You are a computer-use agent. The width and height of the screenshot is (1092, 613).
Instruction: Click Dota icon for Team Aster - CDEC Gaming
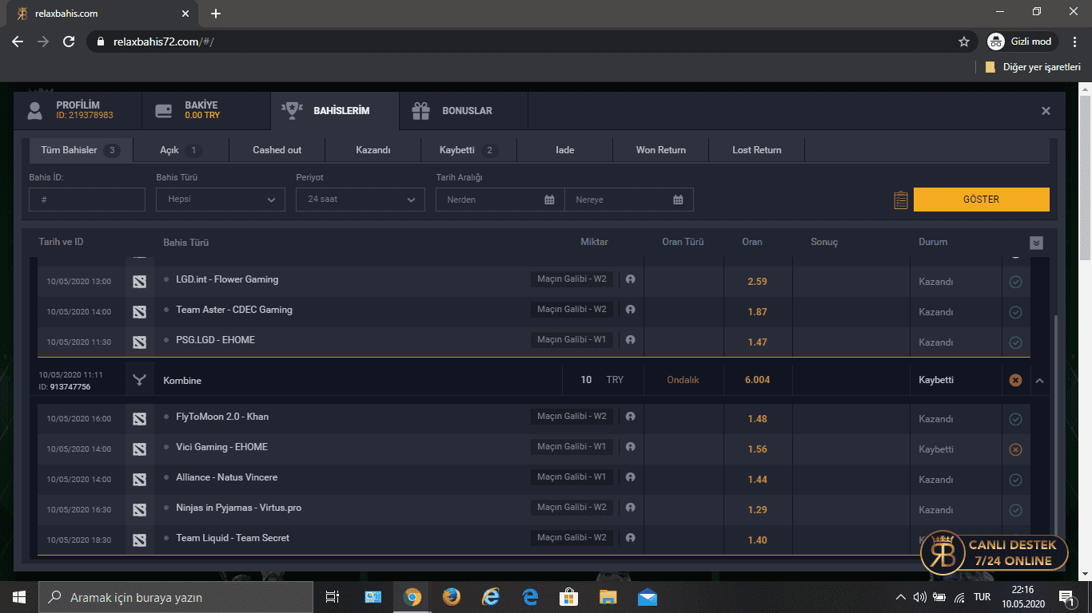(x=140, y=312)
